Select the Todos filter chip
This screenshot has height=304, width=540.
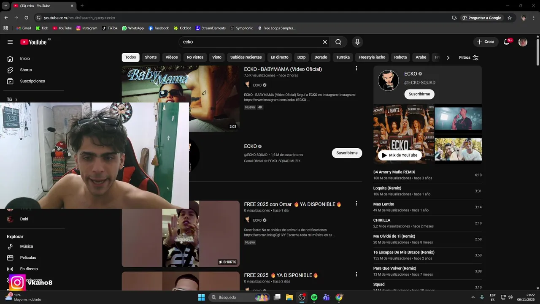[131, 57]
